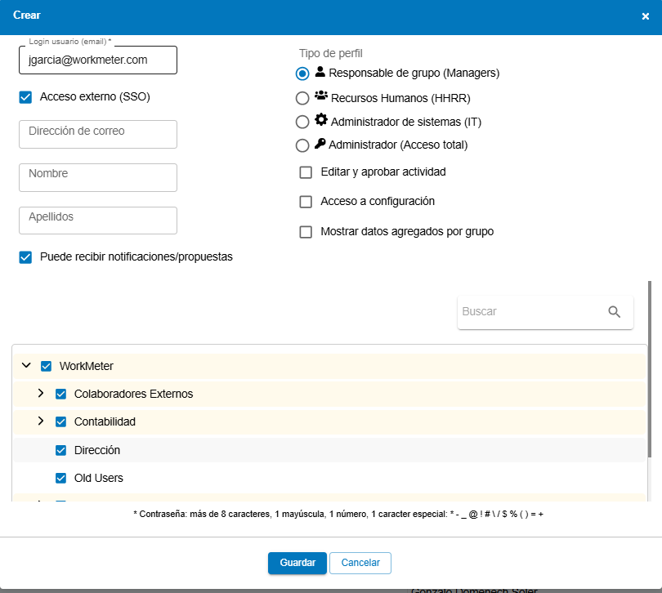Expand the Colaboradores Externos group

click(40, 394)
